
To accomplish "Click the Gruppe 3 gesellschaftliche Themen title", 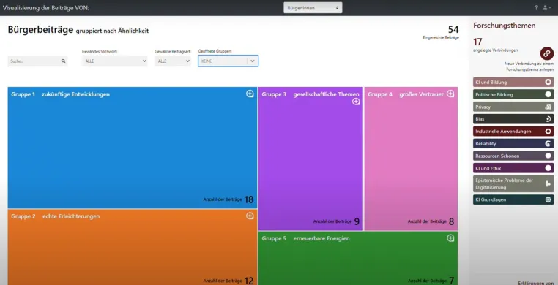I will pos(310,94).
